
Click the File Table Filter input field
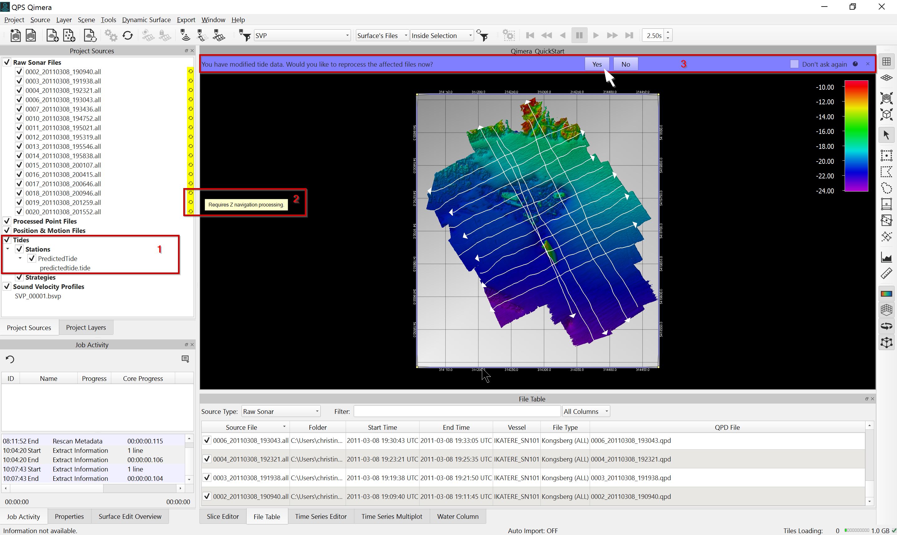pos(456,411)
